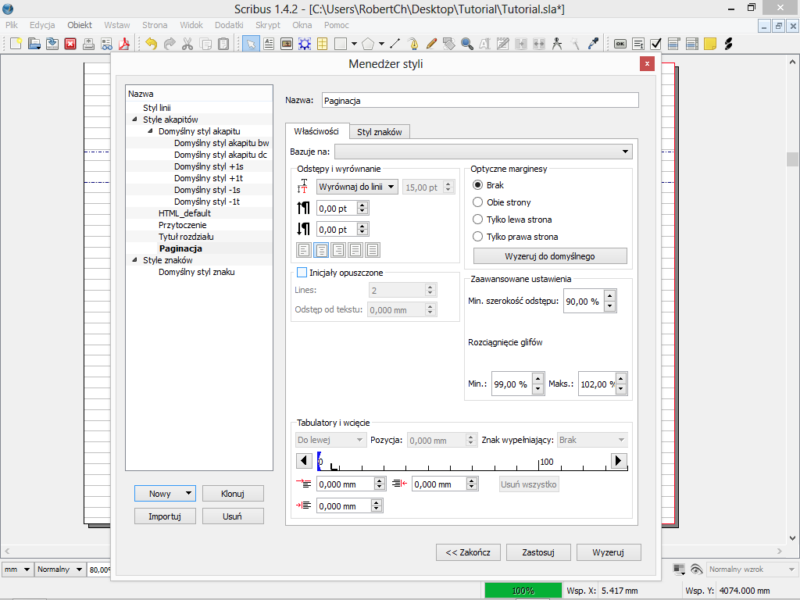Select the Obie strony radio button
This screenshot has height=600, width=800.
[478, 202]
